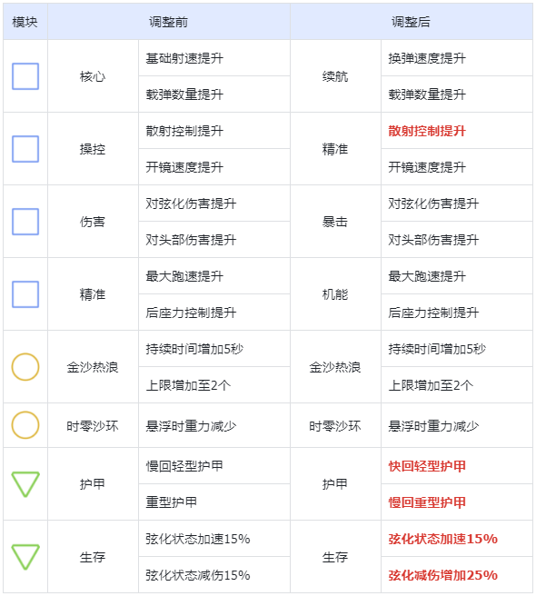Screen dimensions: 536x596
Task: Select the 调整后 column header
Action: coord(412,22)
